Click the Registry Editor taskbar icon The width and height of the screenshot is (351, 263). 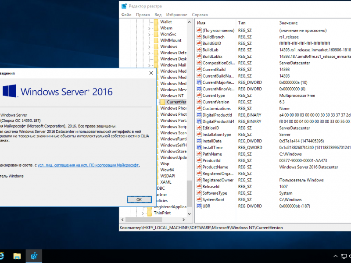click(34, 256)
